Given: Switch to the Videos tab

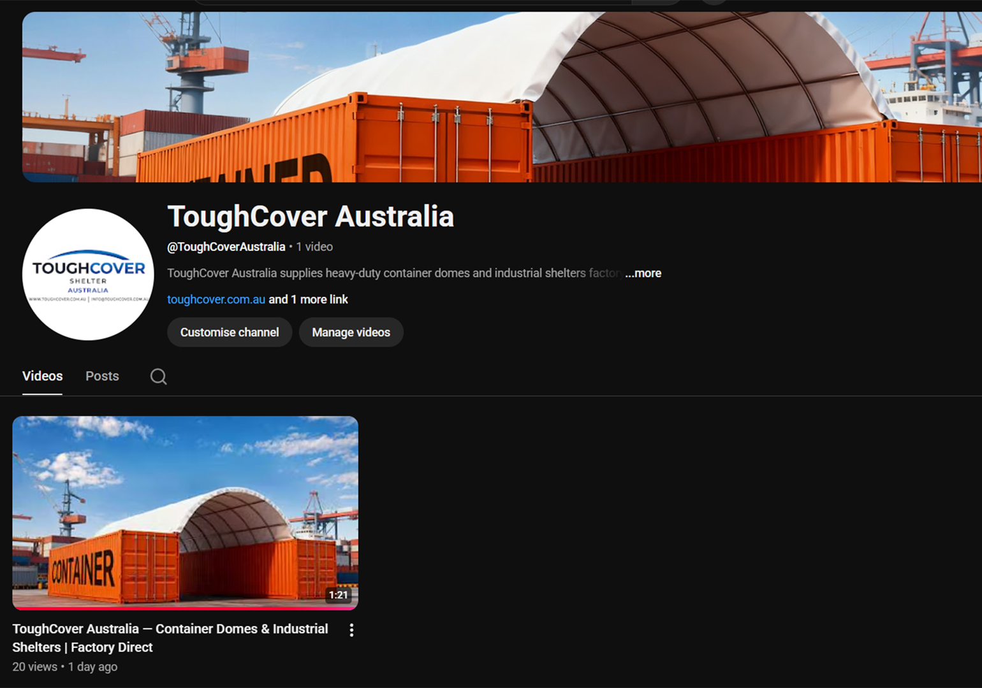Looking at the screenshot, I should pyautogui.click(x=42, y=376).
